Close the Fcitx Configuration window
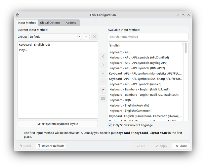 coord(189,15)
